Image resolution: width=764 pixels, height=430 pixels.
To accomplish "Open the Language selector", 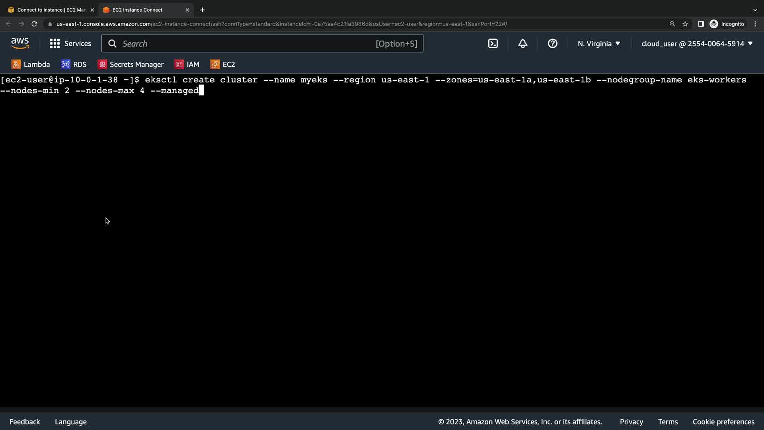I will coord(70,422).
